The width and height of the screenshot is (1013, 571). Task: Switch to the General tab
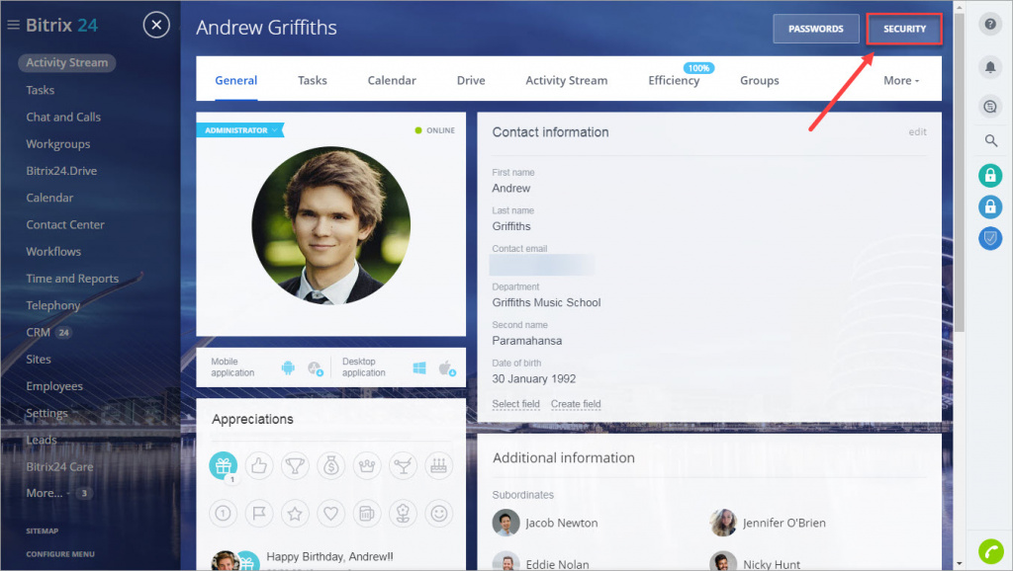pos(235,81)
